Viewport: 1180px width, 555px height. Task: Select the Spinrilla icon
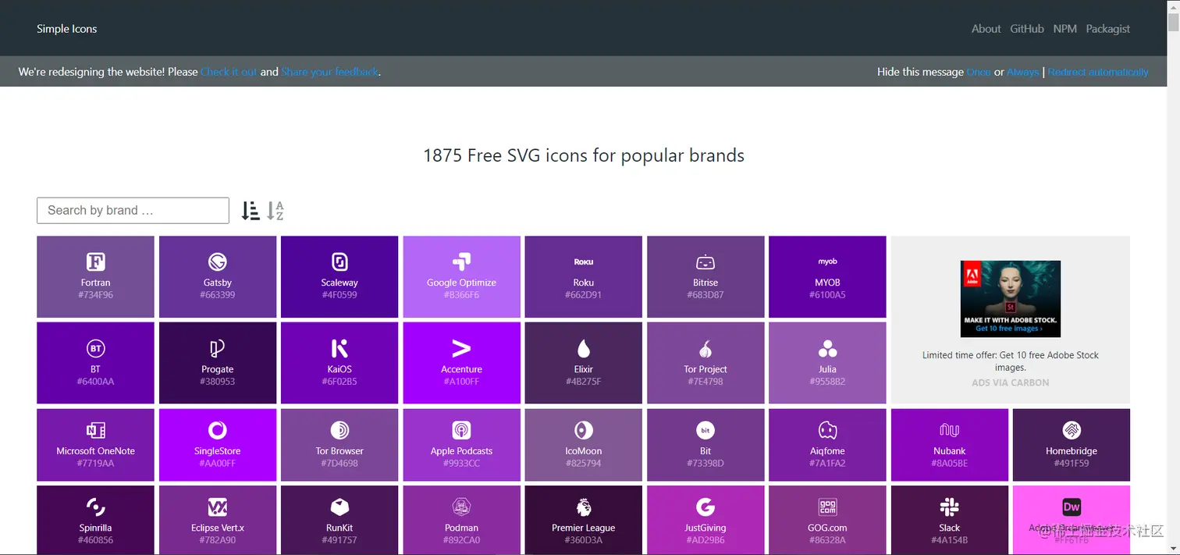pyautogui.click(x=95, y=507)
